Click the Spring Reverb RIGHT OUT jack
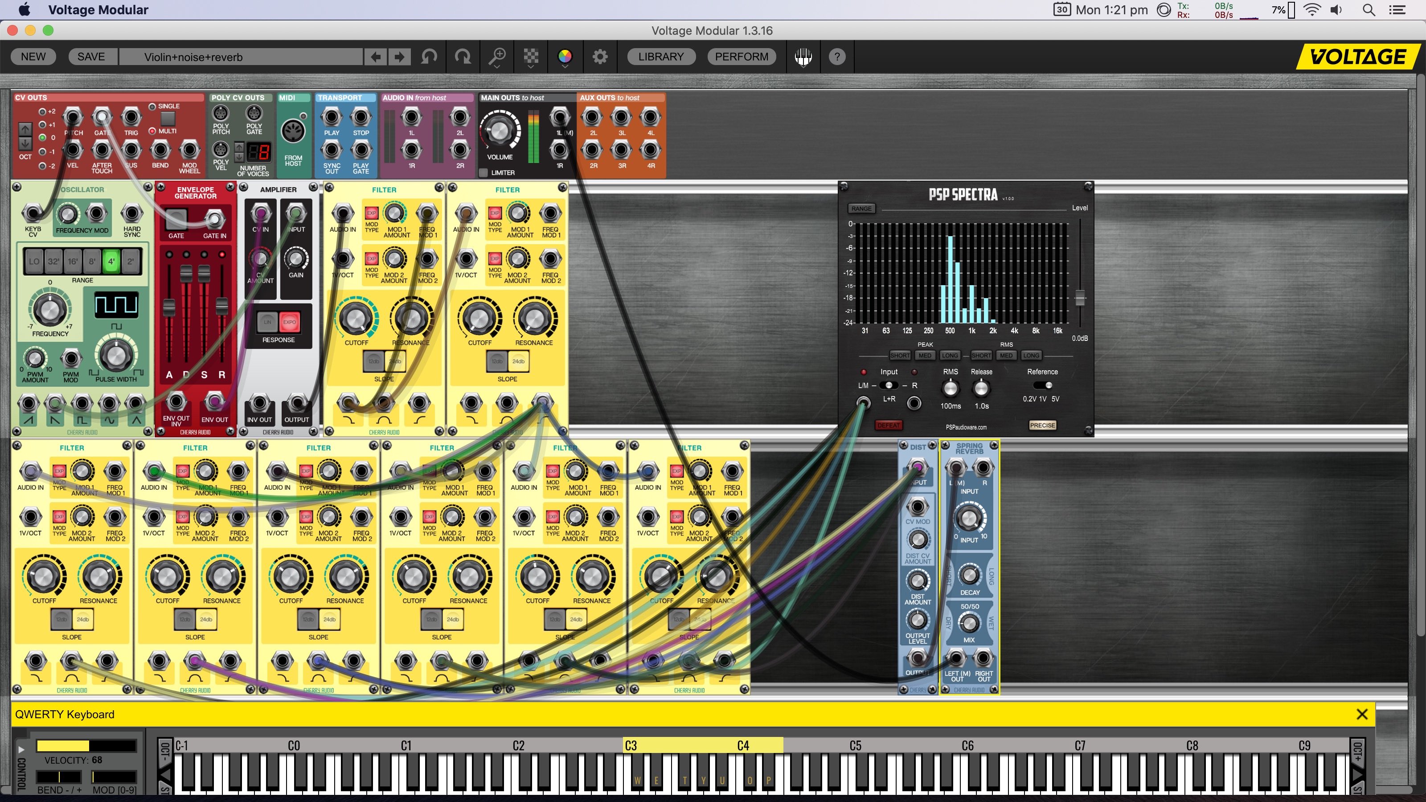The image size is (1426, 802). point(983,658)
